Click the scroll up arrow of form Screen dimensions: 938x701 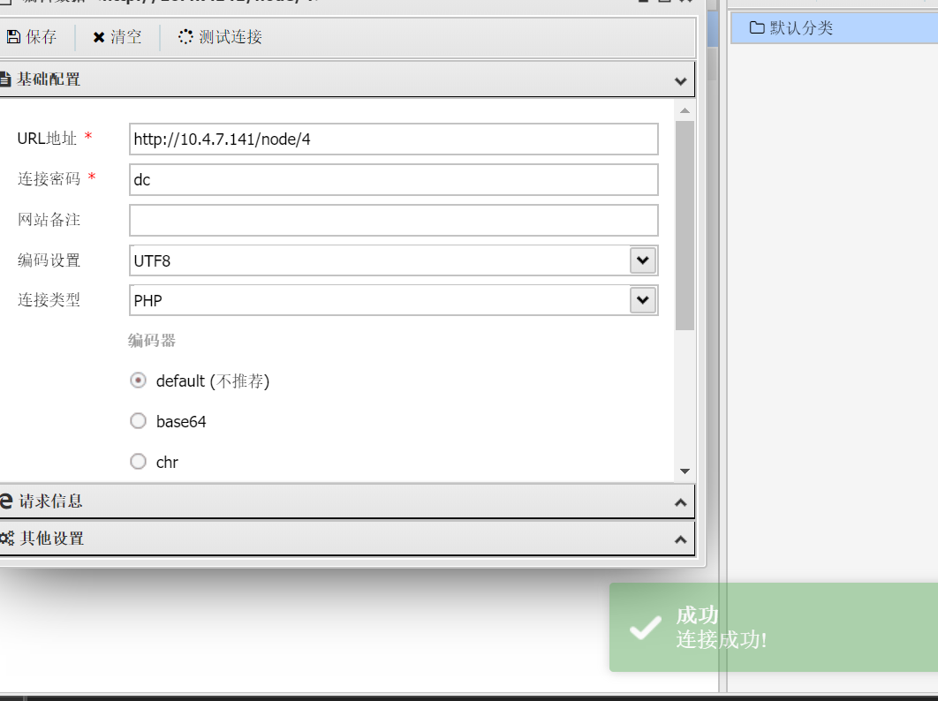(685, 110)
